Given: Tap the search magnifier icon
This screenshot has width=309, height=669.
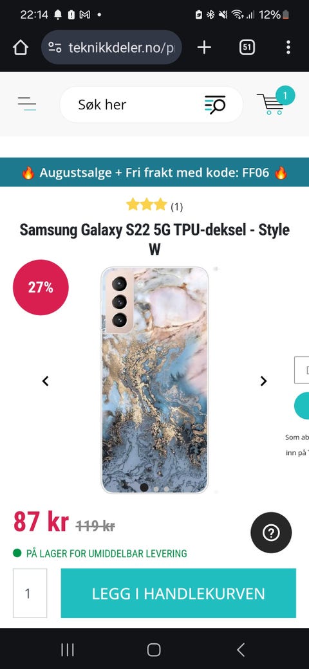Looking at the screenshot, I should (x=215, y=104).
